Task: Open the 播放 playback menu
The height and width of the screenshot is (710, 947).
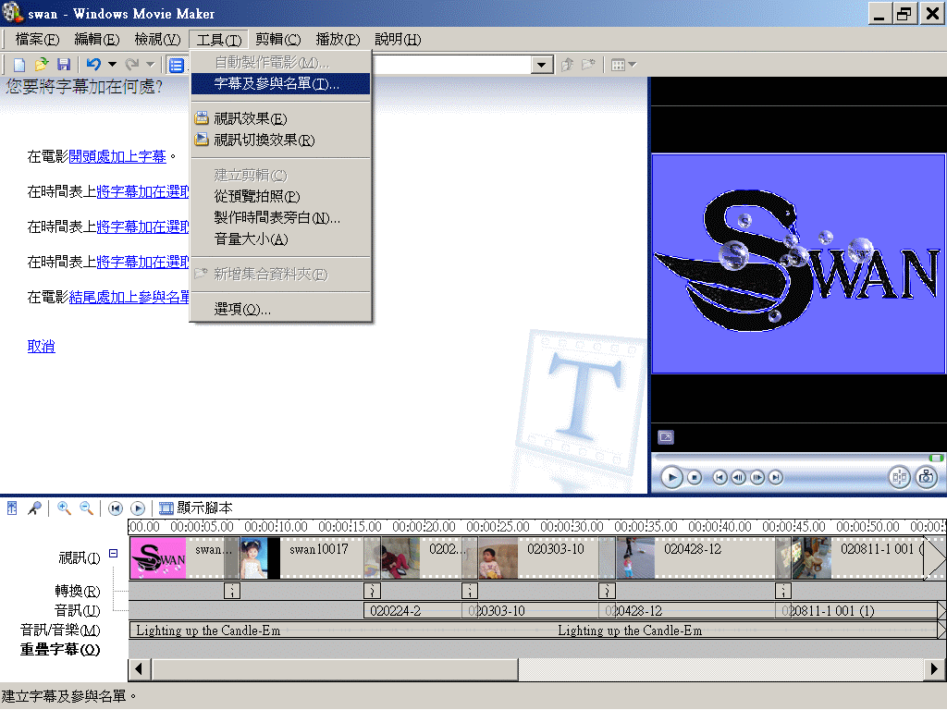Action: click(x=337, y=39)
